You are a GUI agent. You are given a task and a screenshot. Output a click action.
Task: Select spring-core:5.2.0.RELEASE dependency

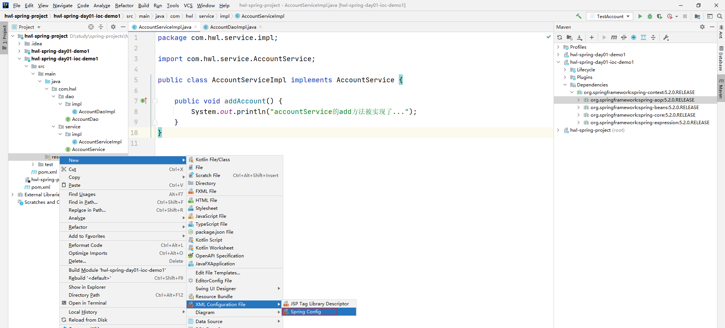643,115
